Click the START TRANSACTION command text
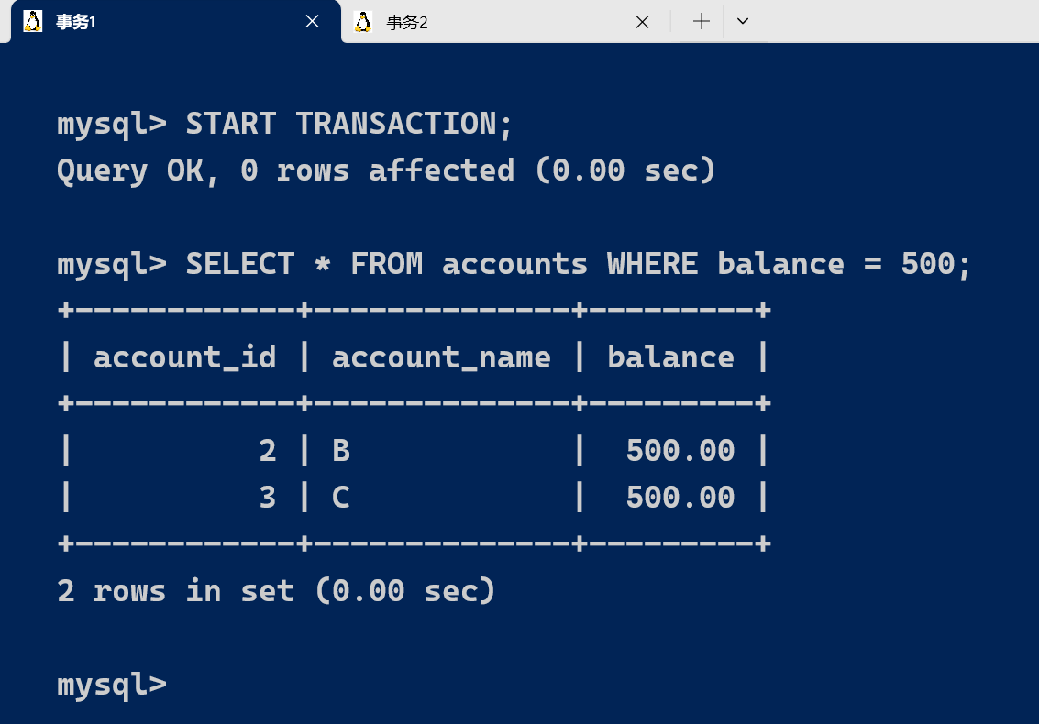 pyautogui.click(x=348, y=124)
